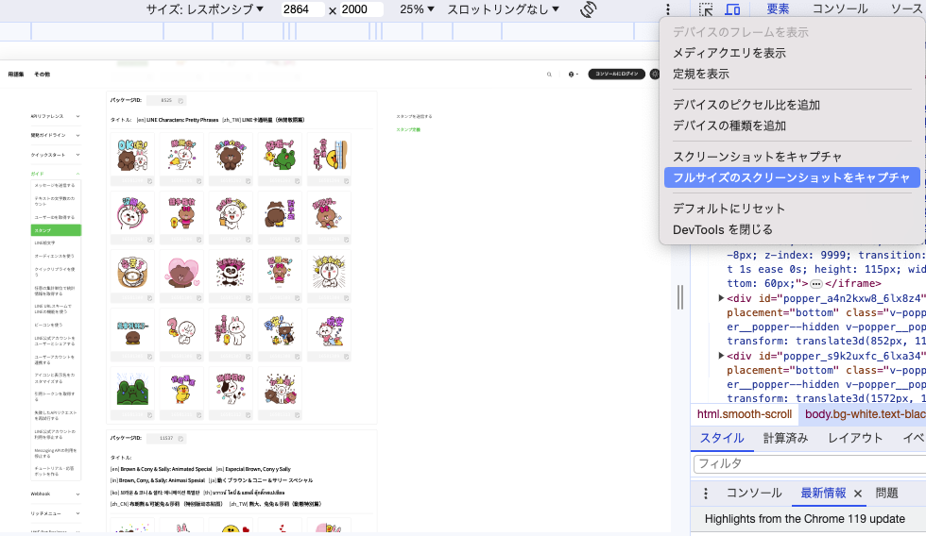Collapse the green ガイド sidebar section
The image size is (926, 536).
pyautogui.click(x=56, y=174)
